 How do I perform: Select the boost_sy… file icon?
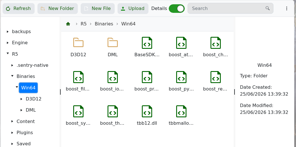pos(78,111)
